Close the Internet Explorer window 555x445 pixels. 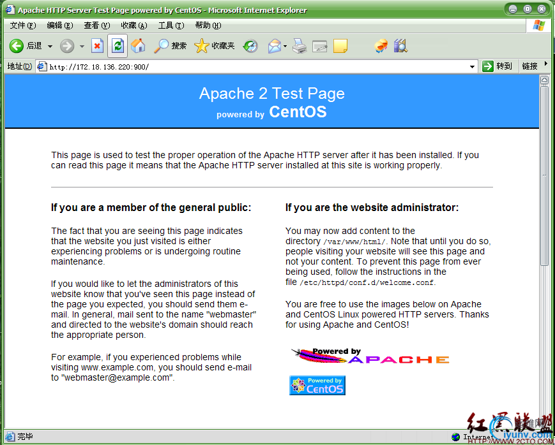pos(542,9)
